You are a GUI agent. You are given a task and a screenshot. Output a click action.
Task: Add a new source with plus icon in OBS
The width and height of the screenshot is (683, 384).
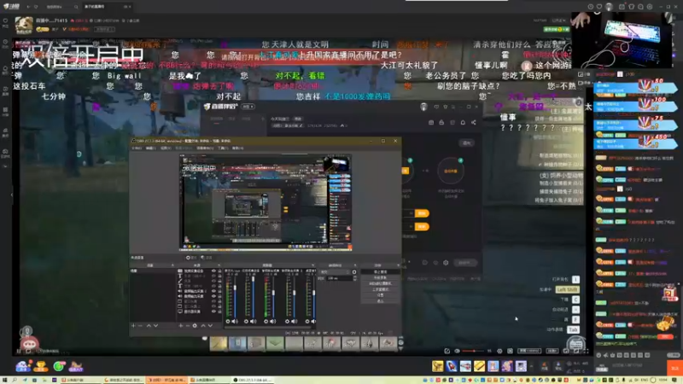181,326
